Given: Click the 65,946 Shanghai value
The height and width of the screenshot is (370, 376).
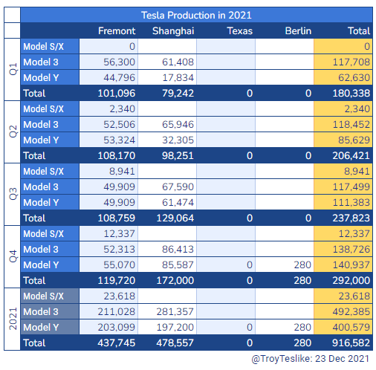Looking at the screenshot, I should [x=167, y=124].
